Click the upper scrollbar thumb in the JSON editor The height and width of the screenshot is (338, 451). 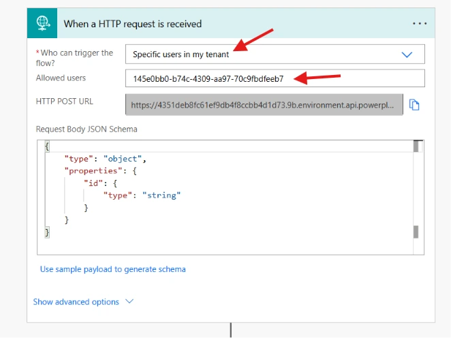coord(416,146)
